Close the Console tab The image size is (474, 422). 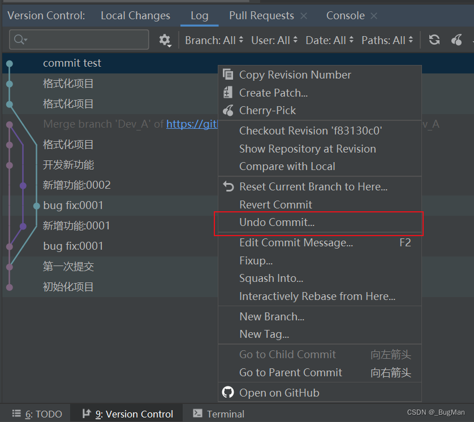(x=374, y=16)
